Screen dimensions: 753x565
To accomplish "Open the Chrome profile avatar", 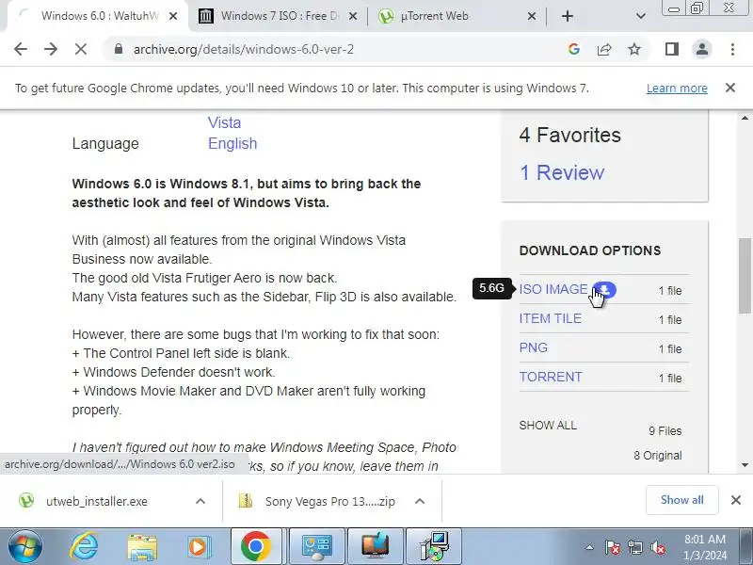I will (x=702, y=49).
